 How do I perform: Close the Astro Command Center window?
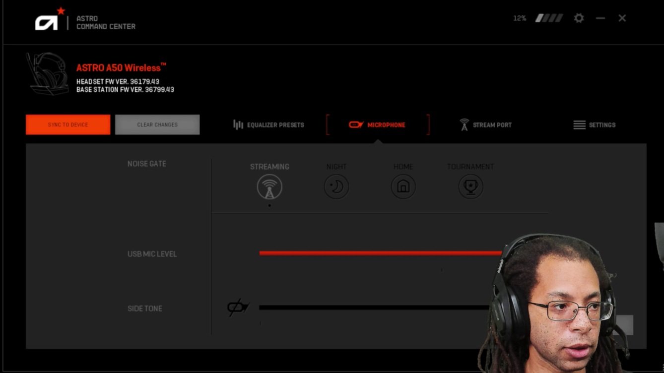622,18
